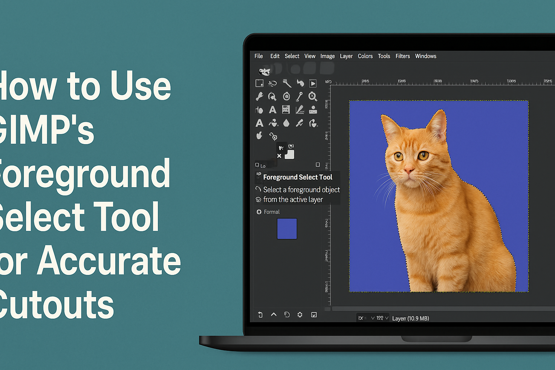The image size is (555, 370).
Task: Open the Image menu
Action: [x=327, y=56]
